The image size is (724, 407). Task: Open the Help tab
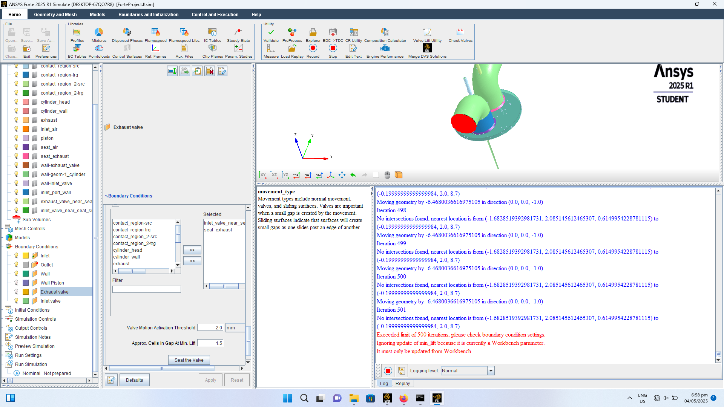pyautogui.click(x=256, y=14)
